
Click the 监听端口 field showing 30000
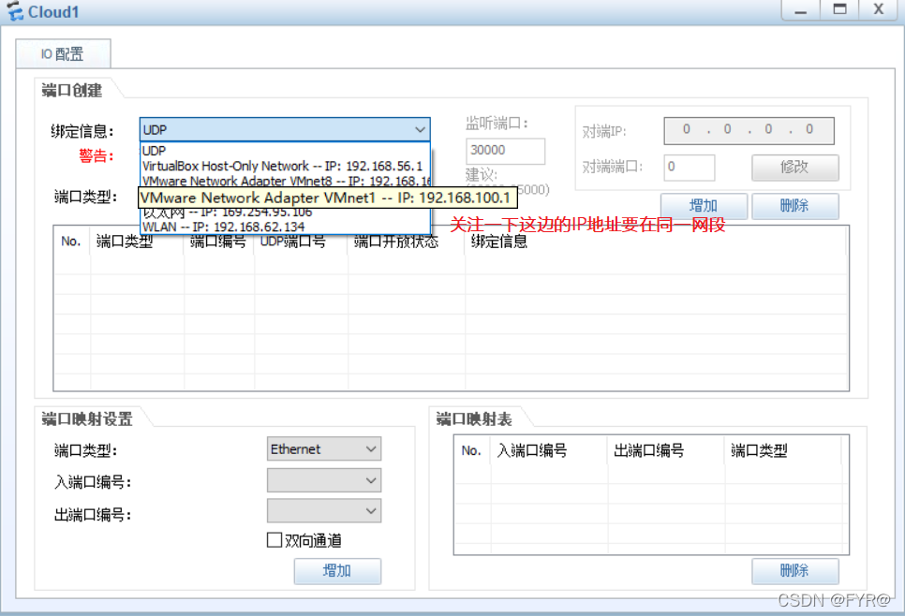(x=505, y=151)
